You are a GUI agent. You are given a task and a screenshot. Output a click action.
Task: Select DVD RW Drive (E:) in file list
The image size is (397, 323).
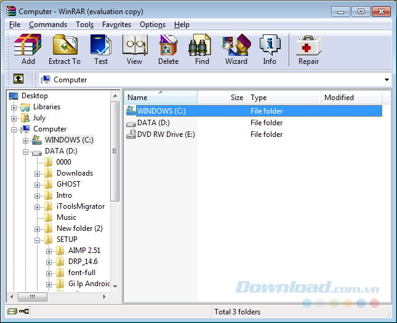(166, 134)
